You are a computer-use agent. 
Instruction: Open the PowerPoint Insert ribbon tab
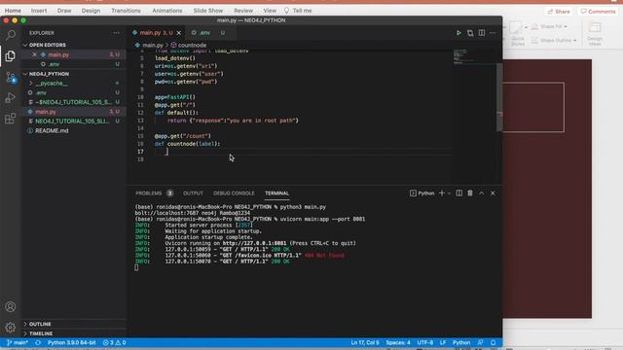[39, 11]
